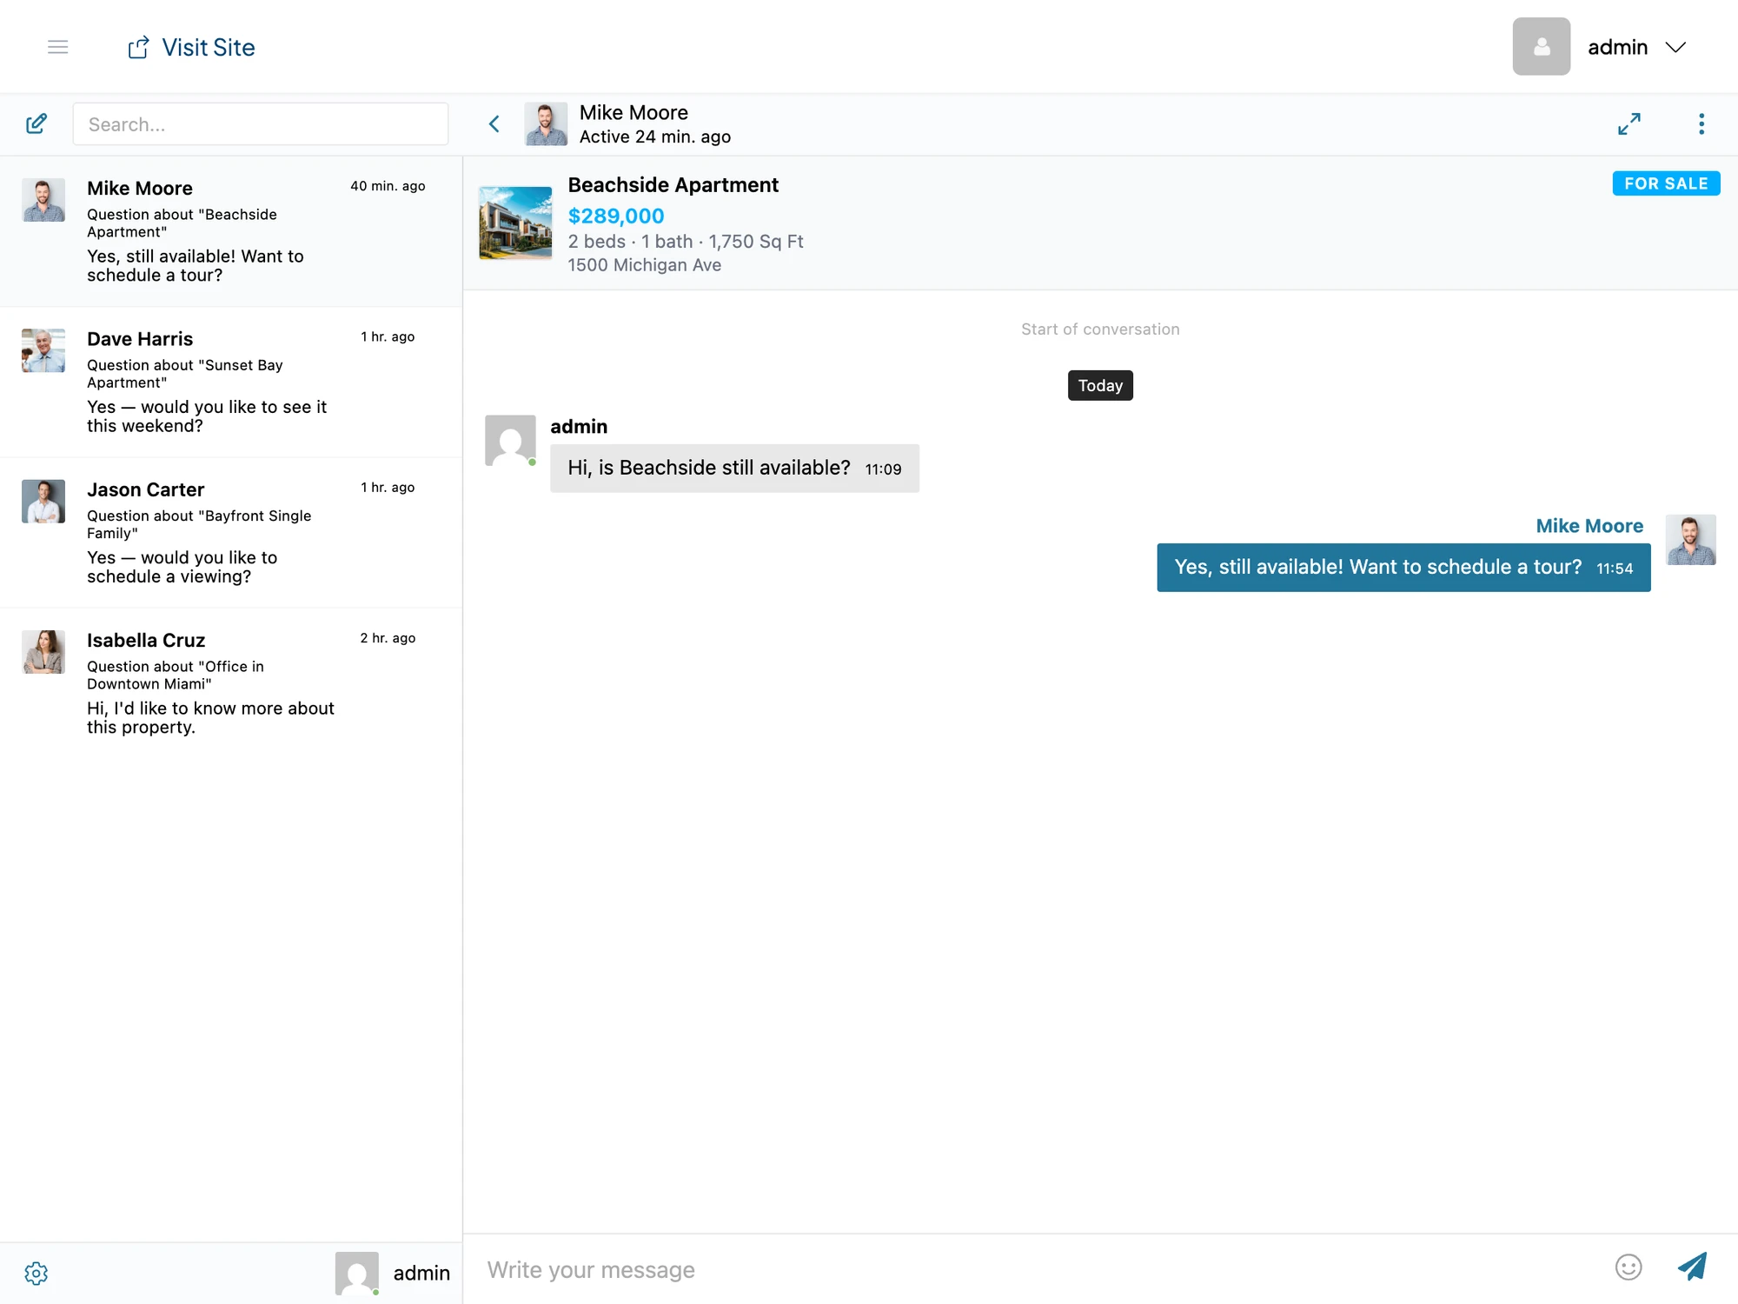Screen dimensions: 1738x1304
Task: Open Isabella Cruz's conversation
Action: click(231, 683)
